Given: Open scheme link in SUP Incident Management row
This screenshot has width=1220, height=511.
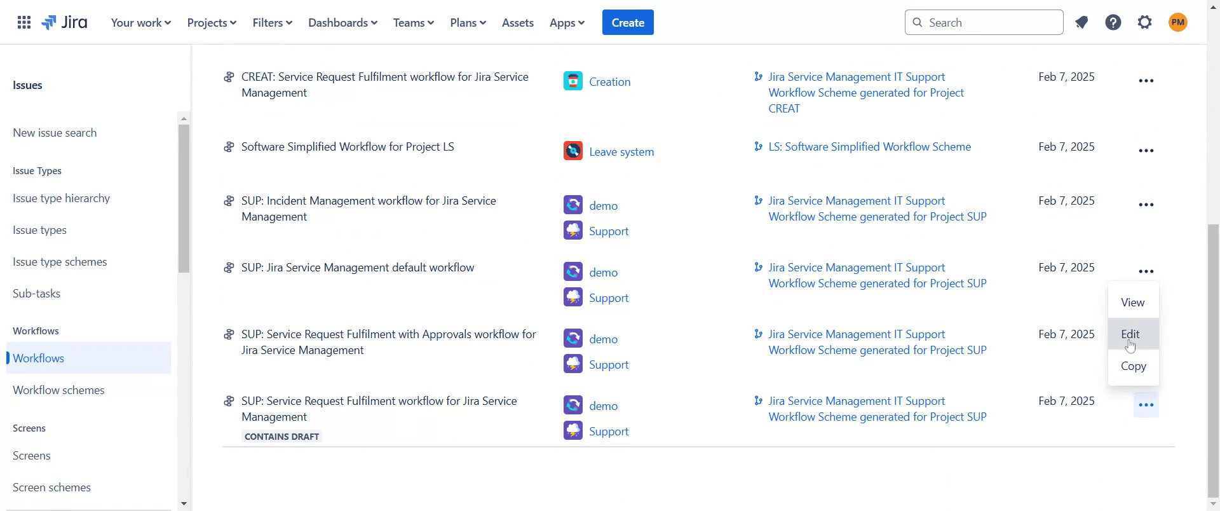Looking at the screenshot, I should point(878,208).
